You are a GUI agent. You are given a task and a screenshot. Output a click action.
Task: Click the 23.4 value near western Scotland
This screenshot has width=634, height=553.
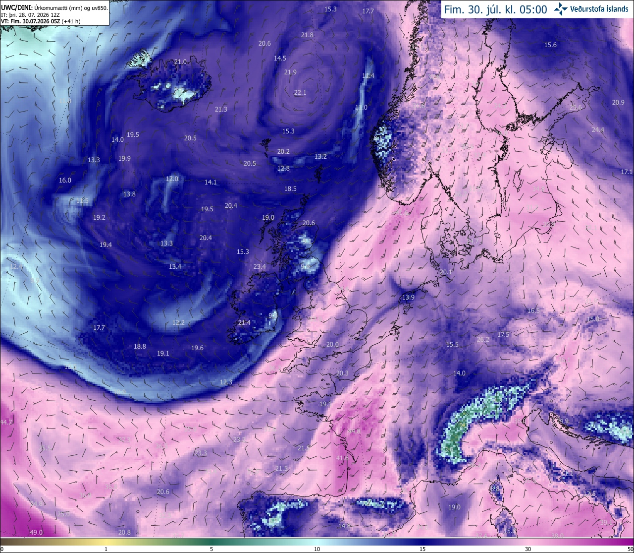260,267
